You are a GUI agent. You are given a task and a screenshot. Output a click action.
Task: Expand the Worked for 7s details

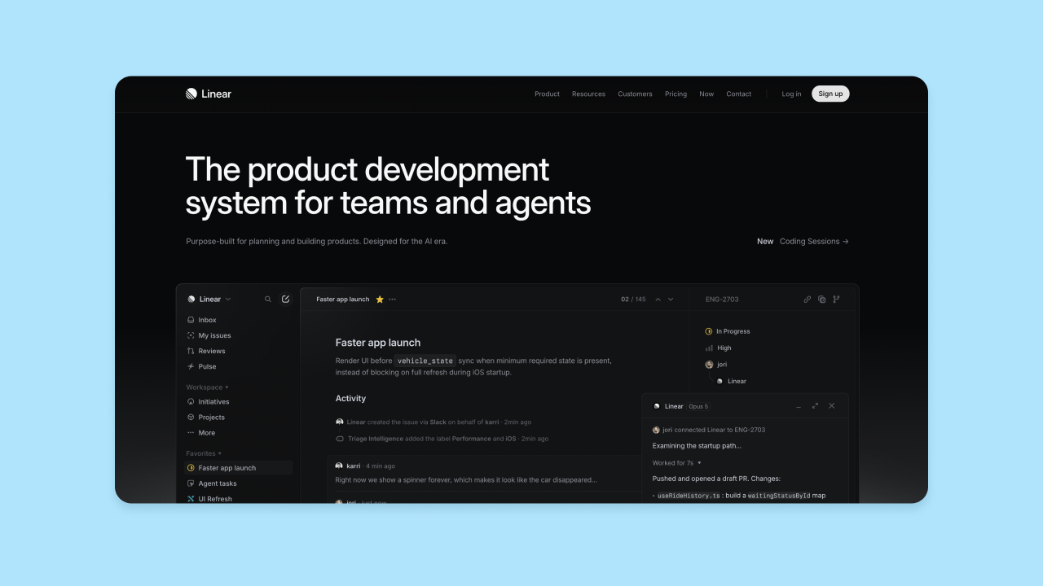click(677, 463)
